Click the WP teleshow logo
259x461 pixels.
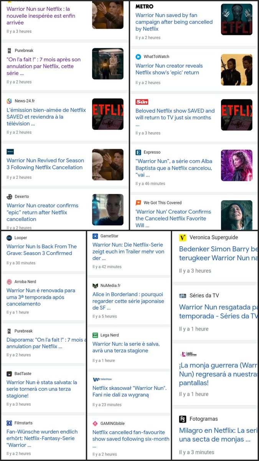[102, 379]
